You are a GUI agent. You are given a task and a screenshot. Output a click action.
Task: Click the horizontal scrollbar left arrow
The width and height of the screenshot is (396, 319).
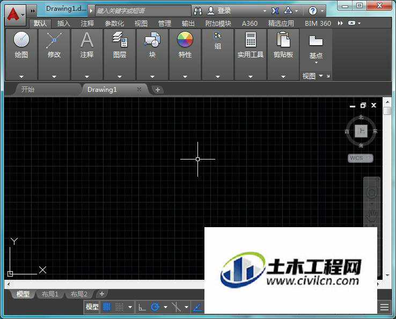click(9, 284)
